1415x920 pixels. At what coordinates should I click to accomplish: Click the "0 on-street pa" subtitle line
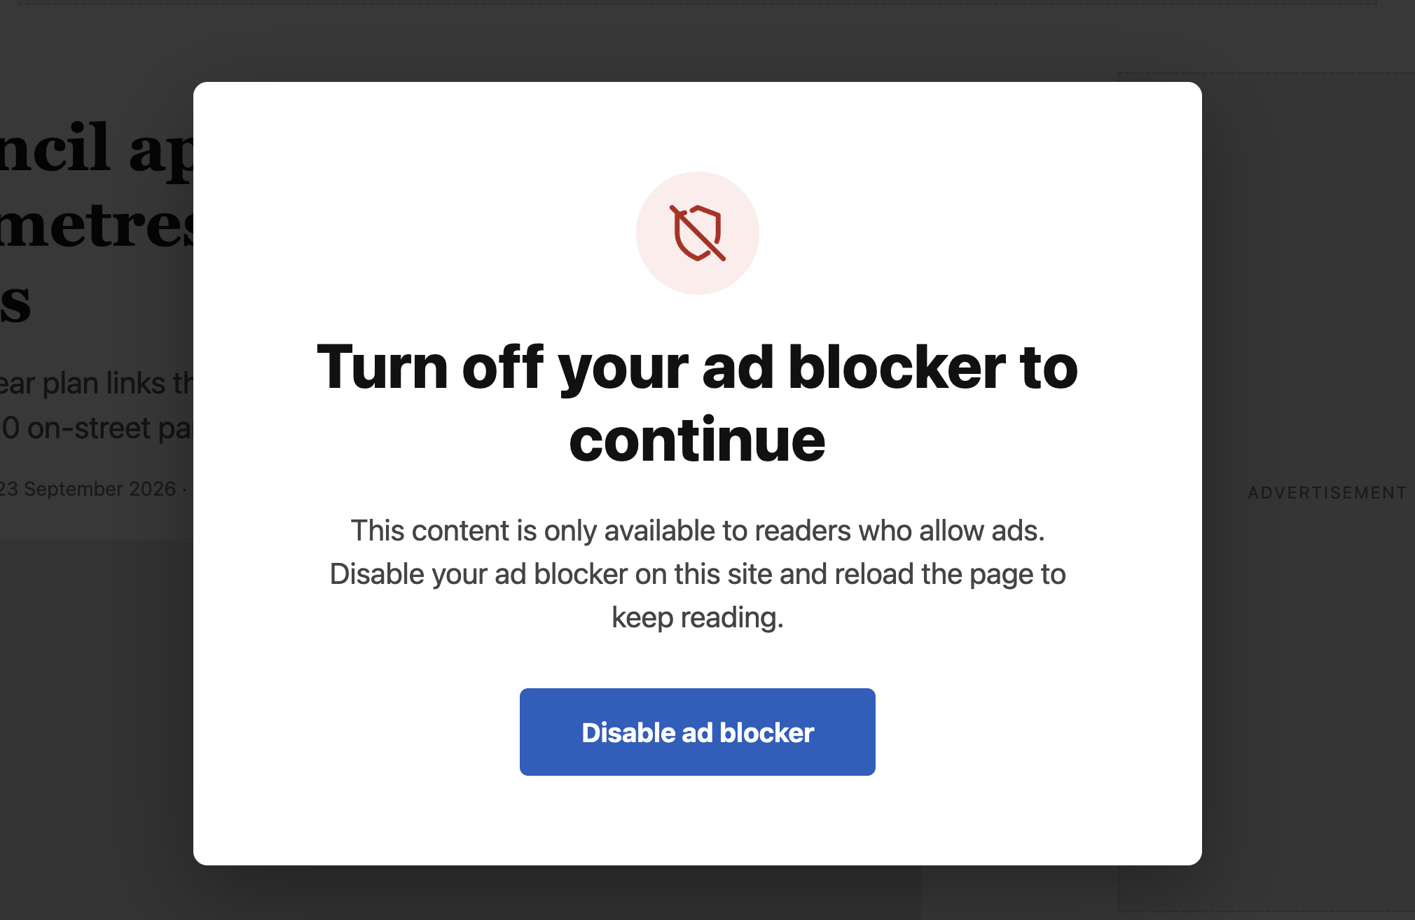click(x=97, y=428)
